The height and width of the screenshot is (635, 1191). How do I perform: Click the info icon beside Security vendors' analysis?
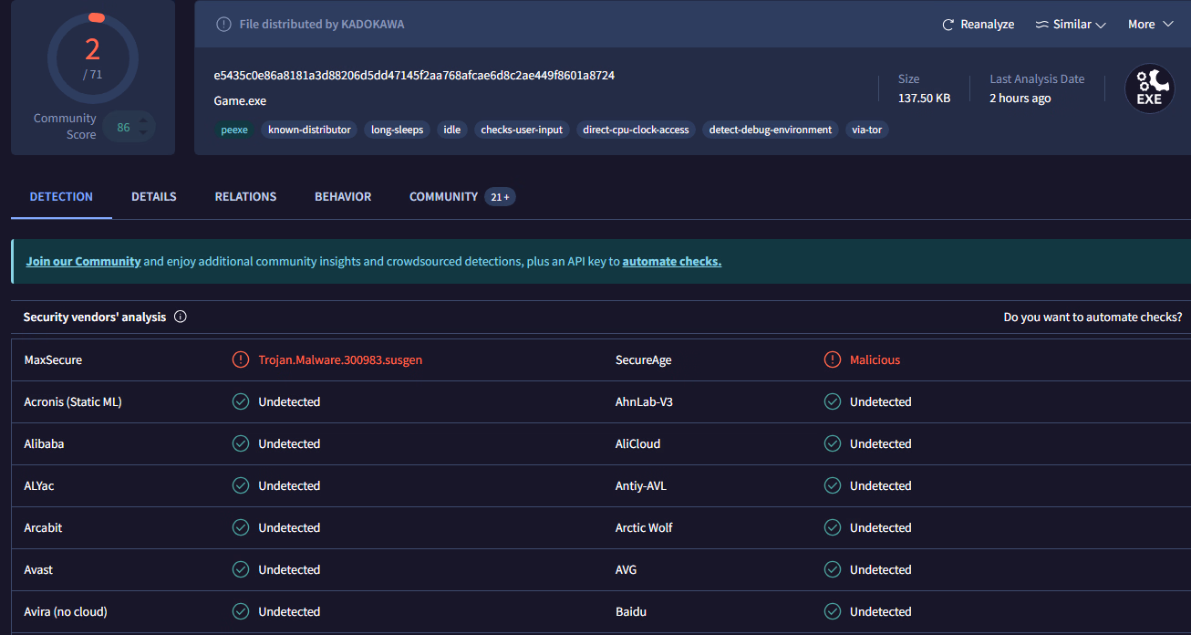[181, 317]
